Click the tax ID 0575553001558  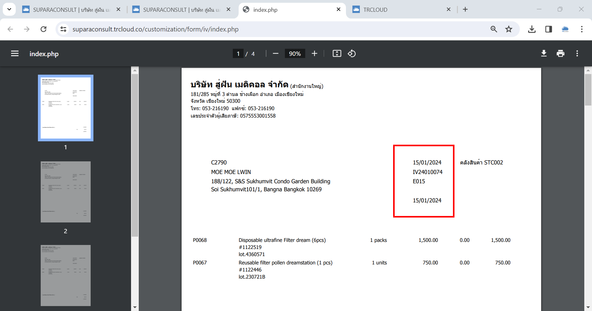pyautogui.click(x=258, y=116)
